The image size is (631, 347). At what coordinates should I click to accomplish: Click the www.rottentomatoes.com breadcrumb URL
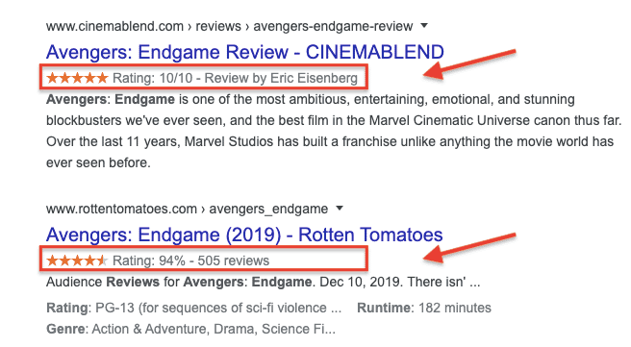(121, 210)
